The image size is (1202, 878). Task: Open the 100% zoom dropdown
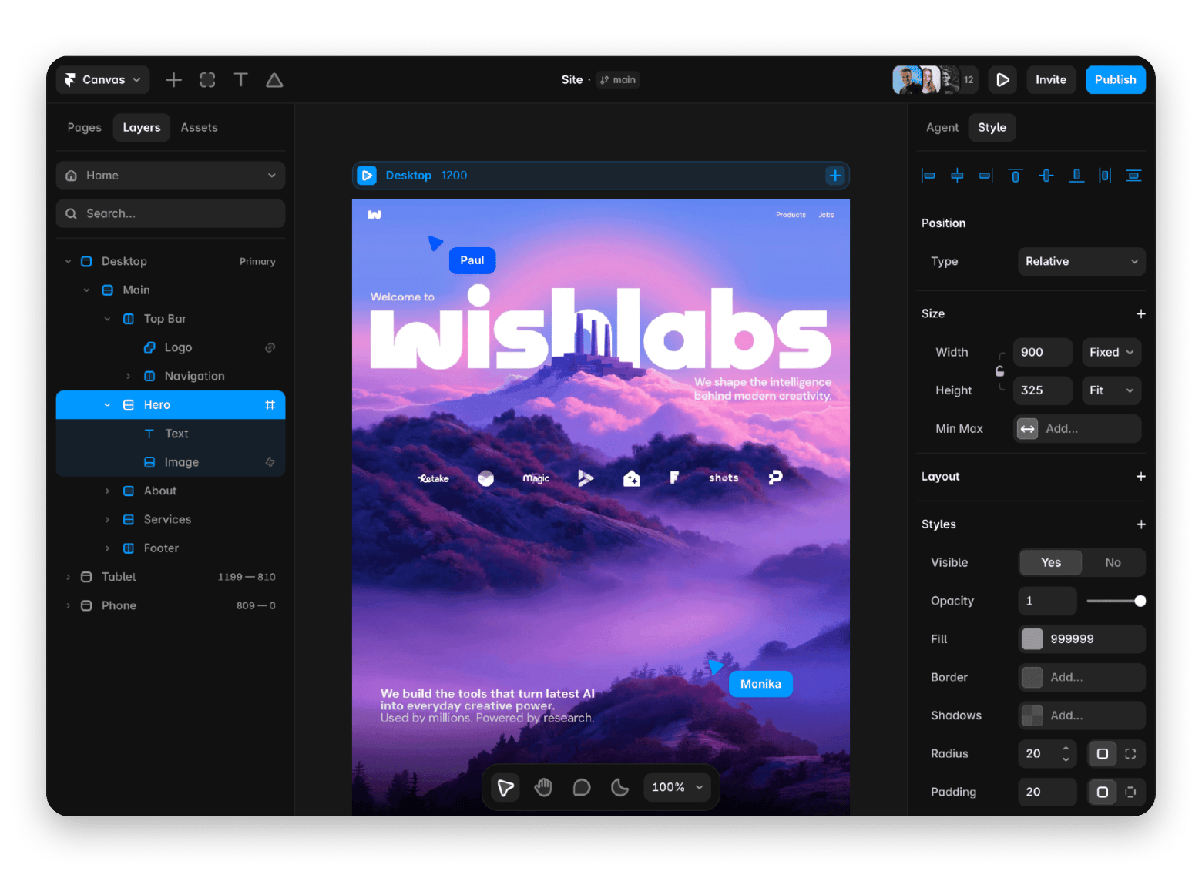tap(677, 787)
